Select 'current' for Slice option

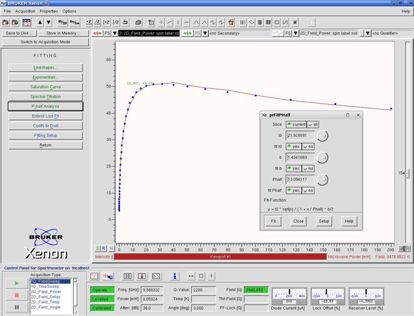(296, 124)
